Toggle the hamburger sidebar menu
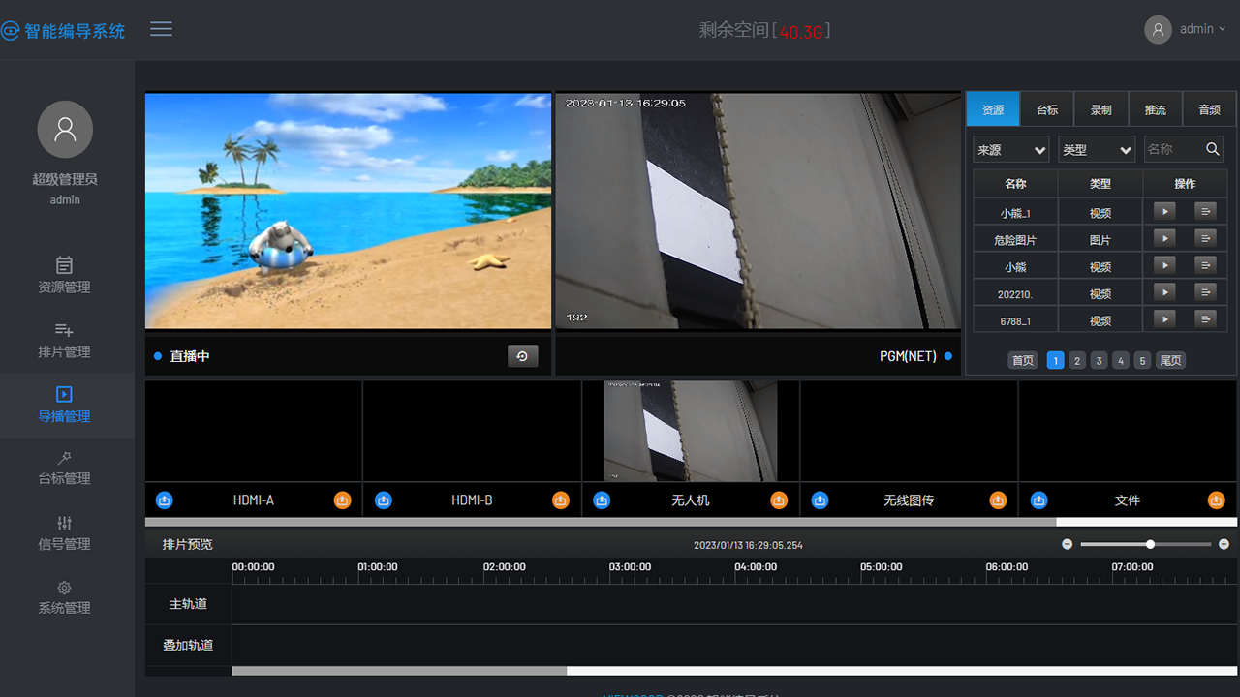 (x=161, y=29)
